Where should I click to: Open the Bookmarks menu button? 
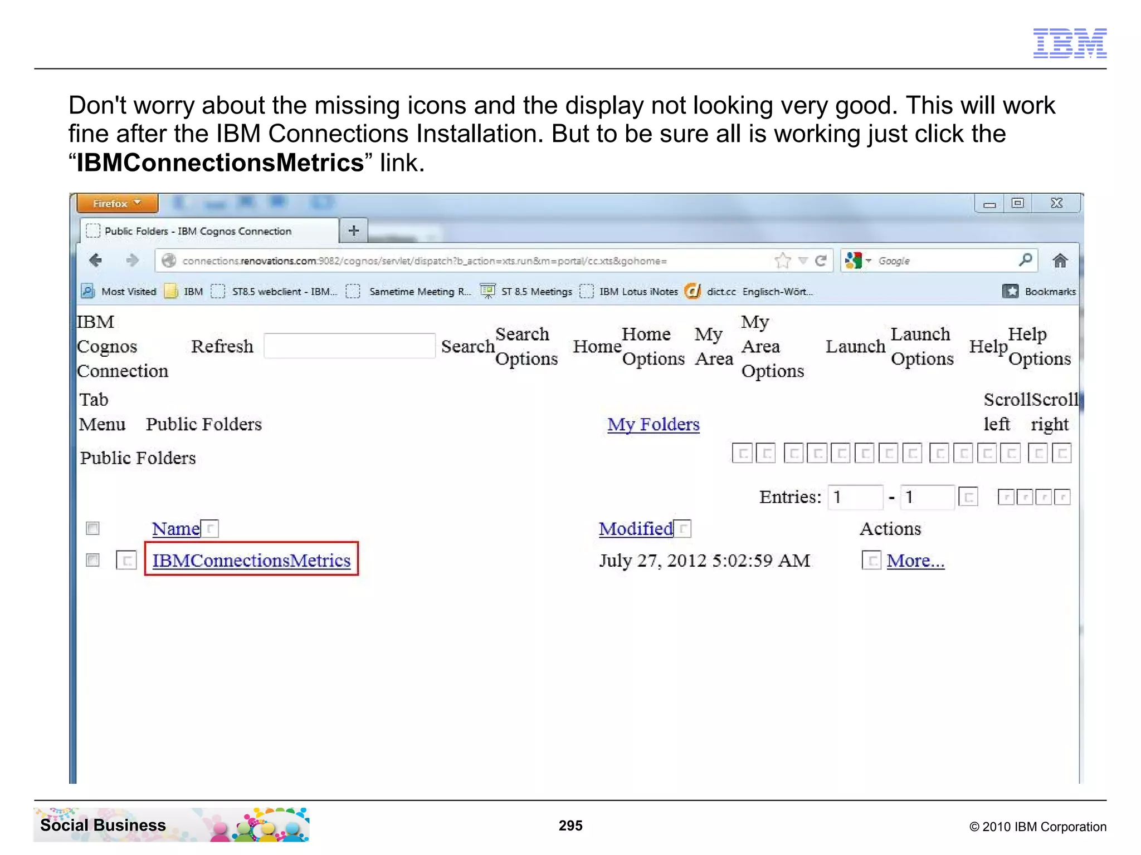1039,291
